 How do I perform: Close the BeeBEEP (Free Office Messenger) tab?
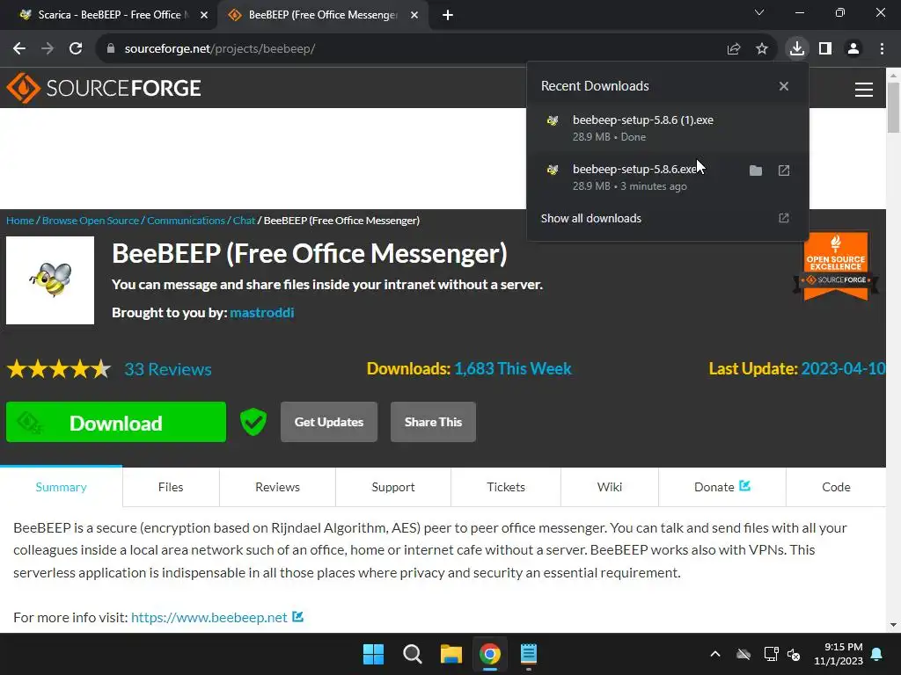(414, 15)
